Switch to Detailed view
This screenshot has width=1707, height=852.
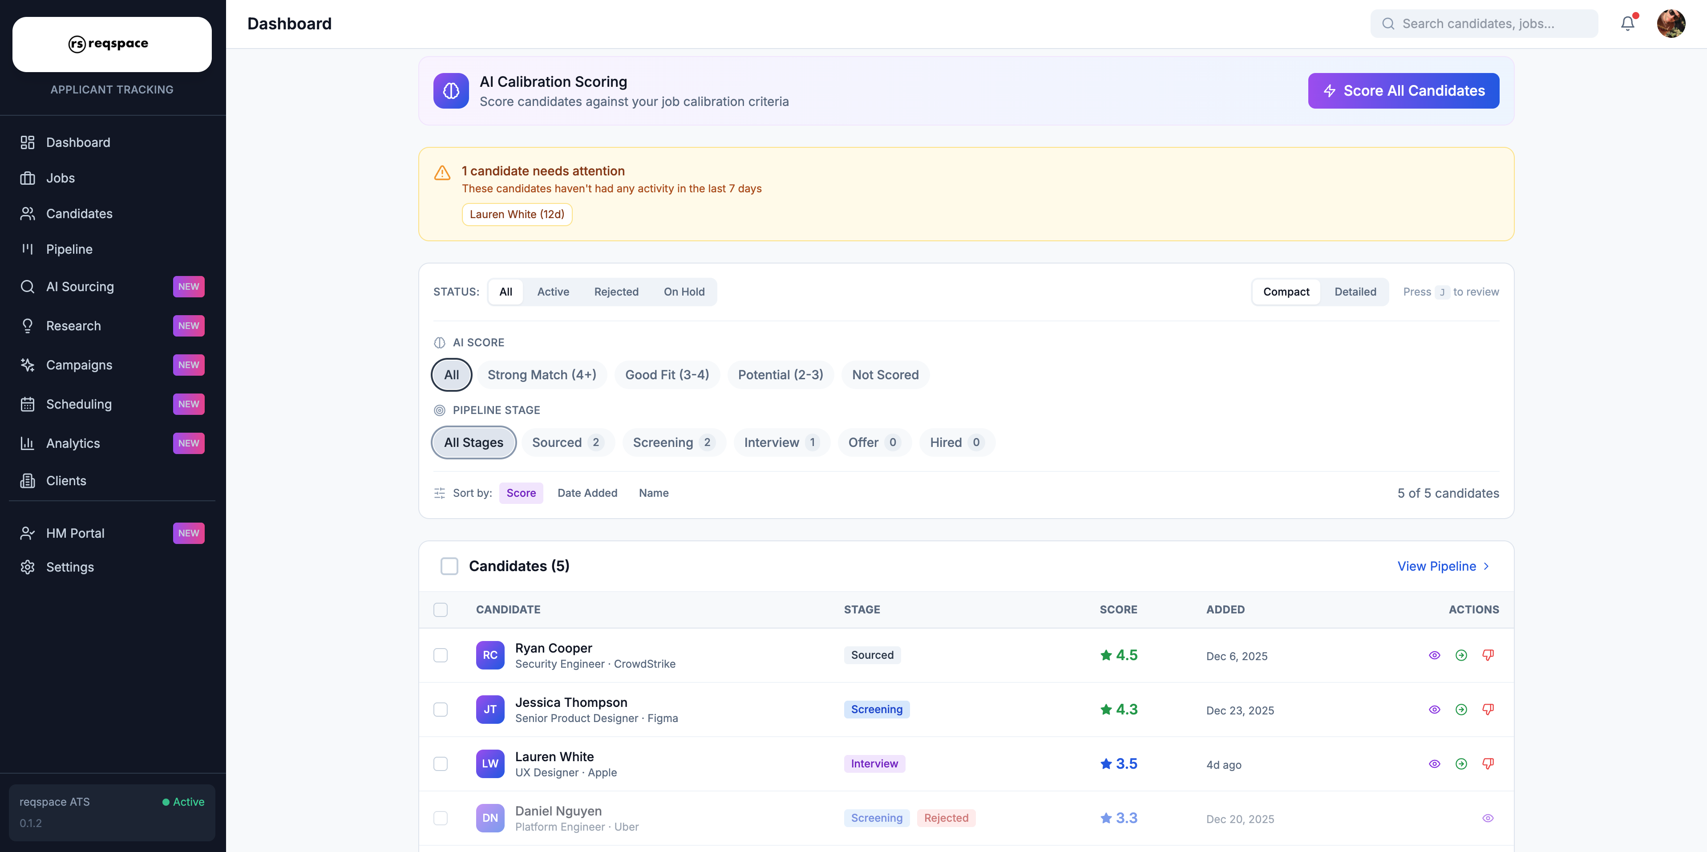(x=1355, y=292)
